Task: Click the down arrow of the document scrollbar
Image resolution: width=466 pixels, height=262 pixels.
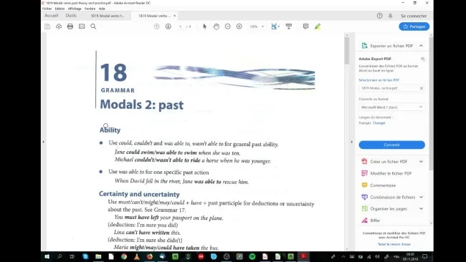Action: tap(347, 248)
